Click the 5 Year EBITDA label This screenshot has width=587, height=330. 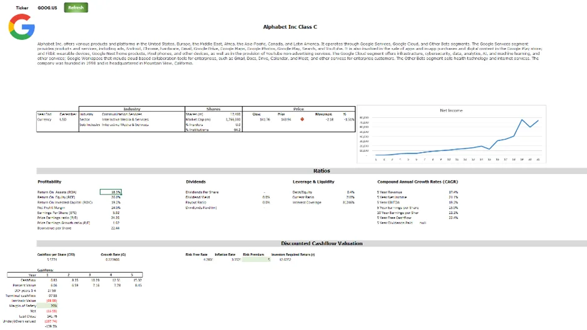(x=388, y=202)
